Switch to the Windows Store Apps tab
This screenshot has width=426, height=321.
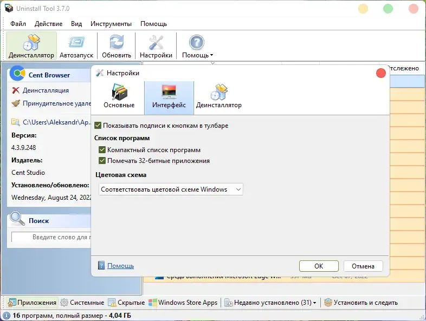click(183, 302)
